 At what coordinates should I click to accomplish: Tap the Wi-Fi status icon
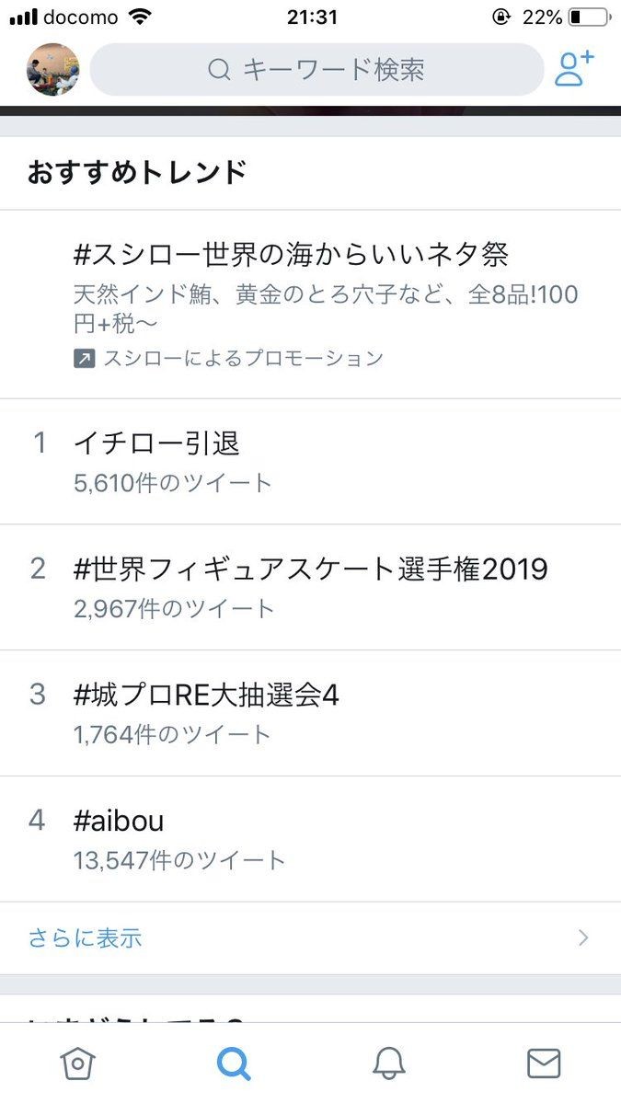[x=140, y=17]
